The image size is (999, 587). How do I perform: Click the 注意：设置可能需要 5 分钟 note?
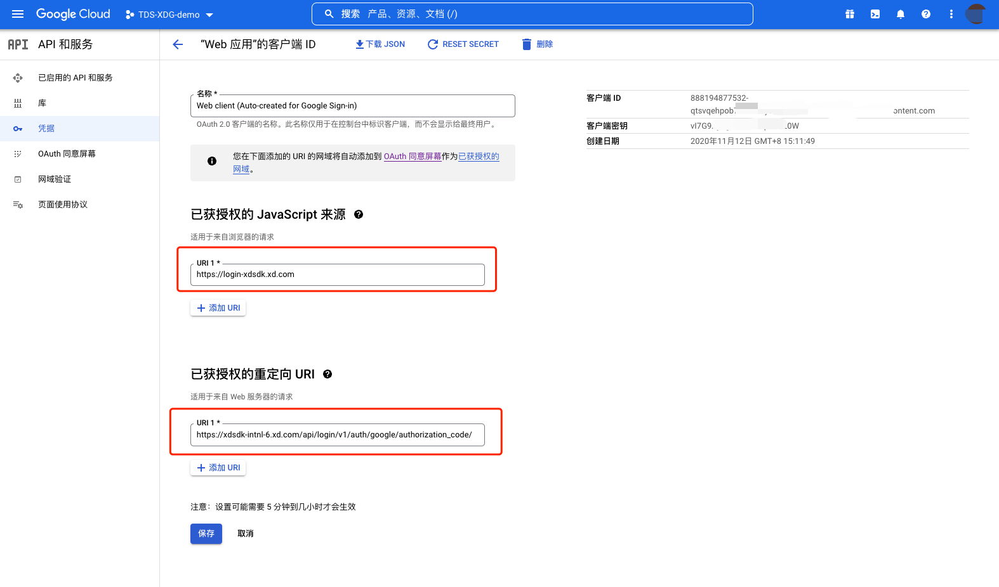(273, 507)
